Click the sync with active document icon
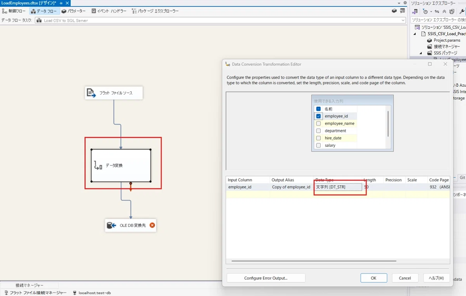The height and width of the screenshot is (296, 466). coord(437,12)
